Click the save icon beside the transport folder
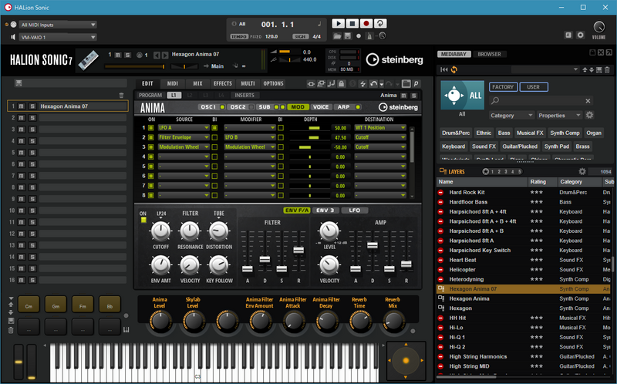The height and width of the screenshot is (384, 617). [x=348, y=35]
